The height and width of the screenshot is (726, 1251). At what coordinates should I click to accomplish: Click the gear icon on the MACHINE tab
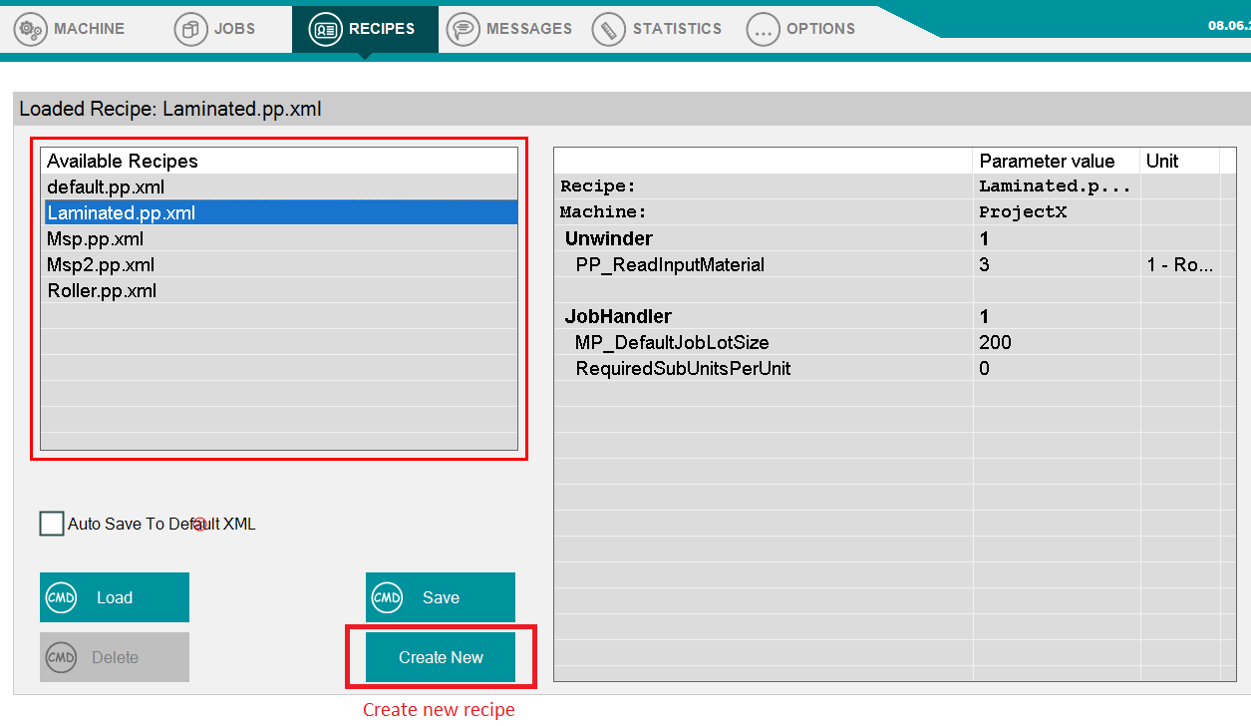pyautogui.click(x=30, y=29)
